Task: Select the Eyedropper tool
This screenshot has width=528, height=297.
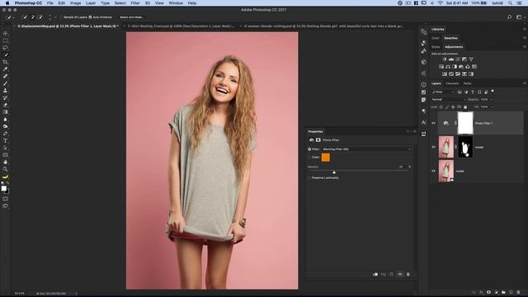Action: (x=6, y=69)
